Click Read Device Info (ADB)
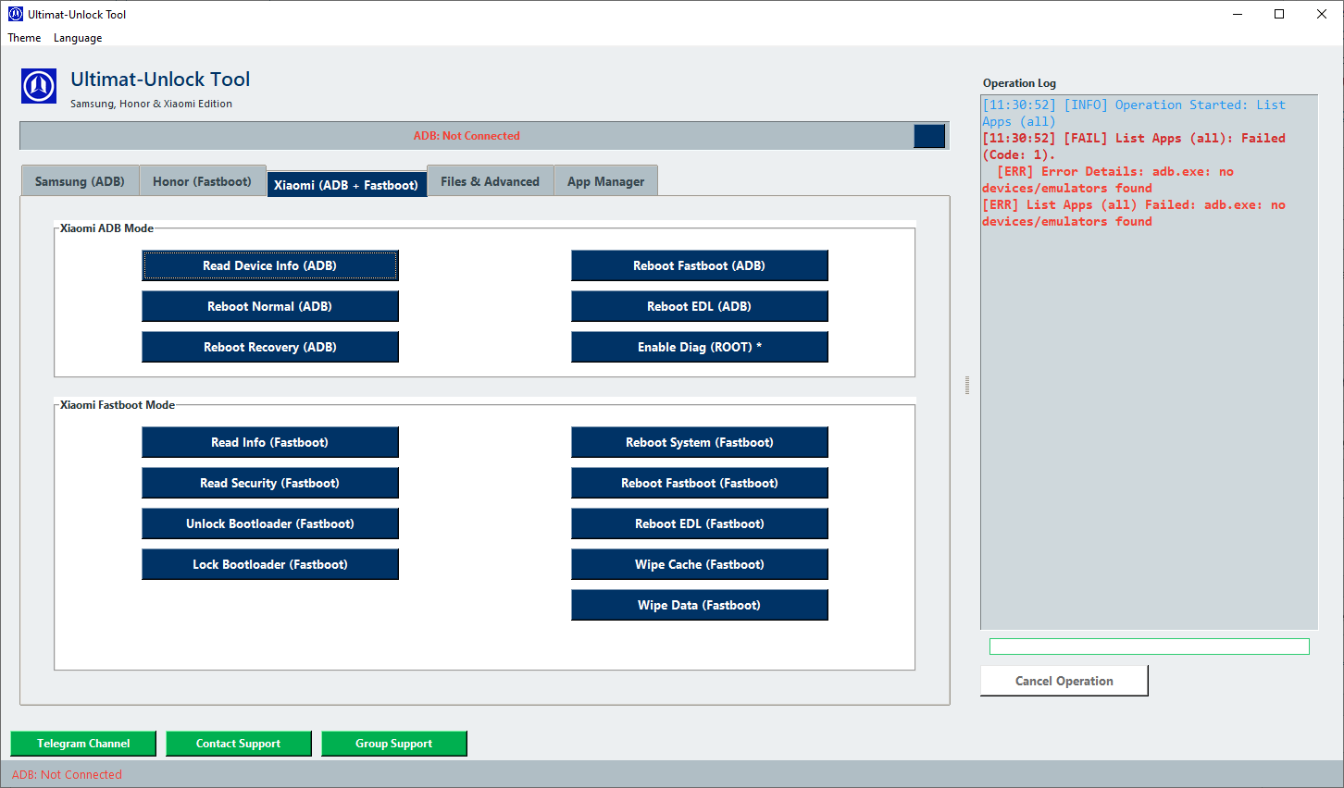Image resolution: width=1344 pixels, height=788 pixels. (x=269, y=265)
